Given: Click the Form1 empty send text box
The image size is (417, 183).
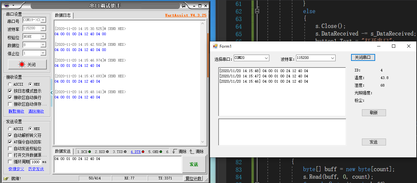Looking at the screenshot, I should pyautogui.click(x=282, y=132).
